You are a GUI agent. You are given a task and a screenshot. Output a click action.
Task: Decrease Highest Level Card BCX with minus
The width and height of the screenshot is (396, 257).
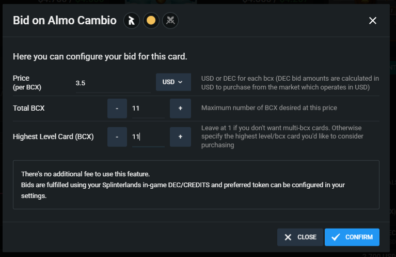coord(117,137)
